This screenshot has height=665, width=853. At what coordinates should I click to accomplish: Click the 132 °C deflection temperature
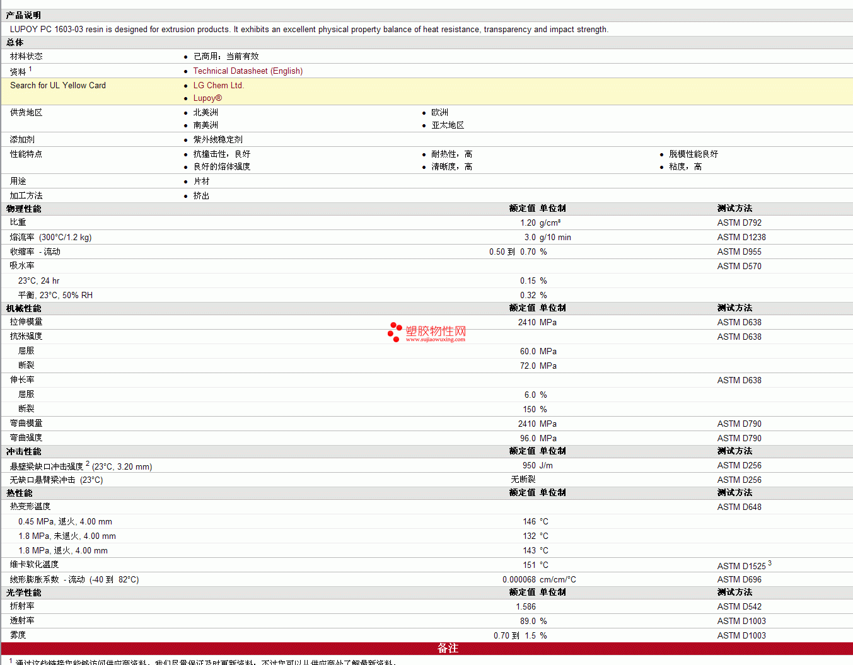click(x=536, y=536)
